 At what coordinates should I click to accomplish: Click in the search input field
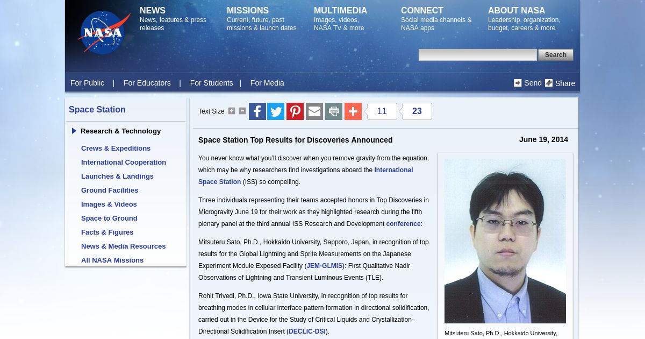[x=478, y=55]
